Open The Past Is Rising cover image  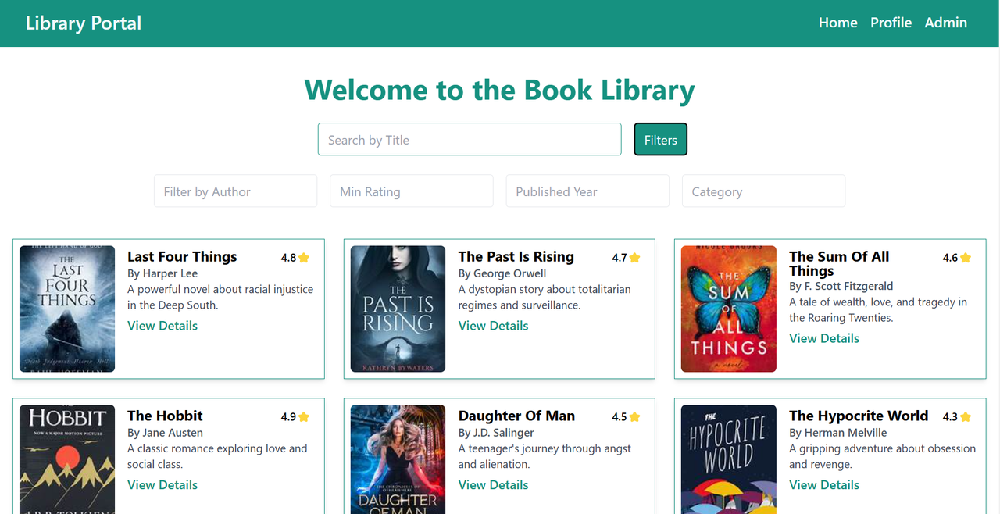(398, 309)
